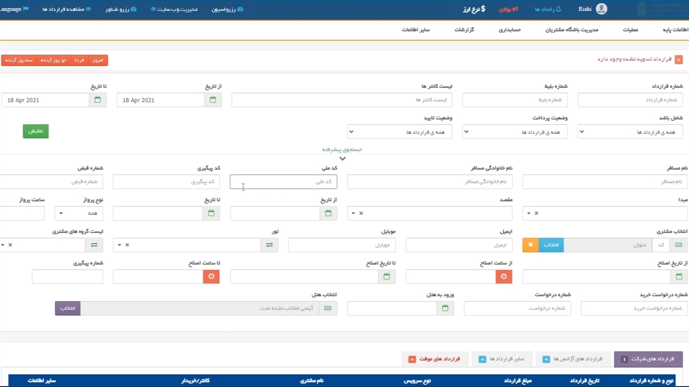Click swap icon beside لیست گروه های مشتری

(x=94, y=245)
